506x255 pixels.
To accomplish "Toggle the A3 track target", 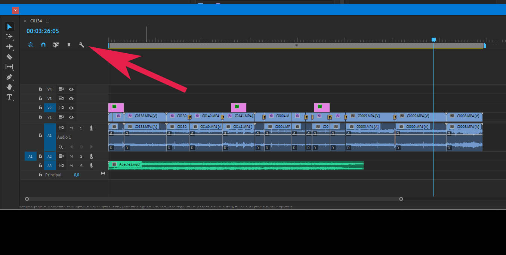I will pos(50,166).
